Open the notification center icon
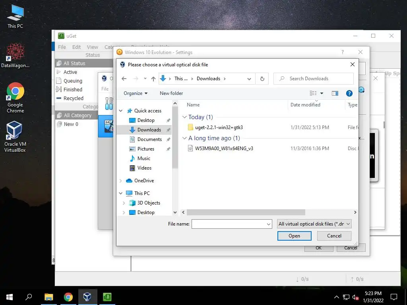 pos(394,297)
